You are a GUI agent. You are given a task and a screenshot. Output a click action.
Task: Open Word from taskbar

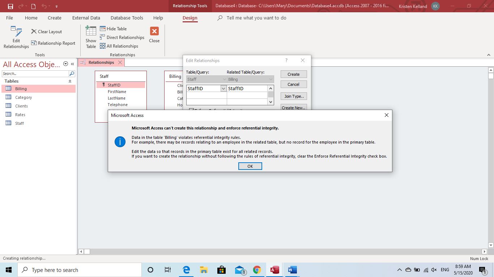[292, 270]
